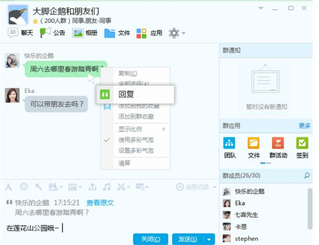Expand the picture icon dropdown arrow
The image size is (319, 245).
tap(80, 187)
